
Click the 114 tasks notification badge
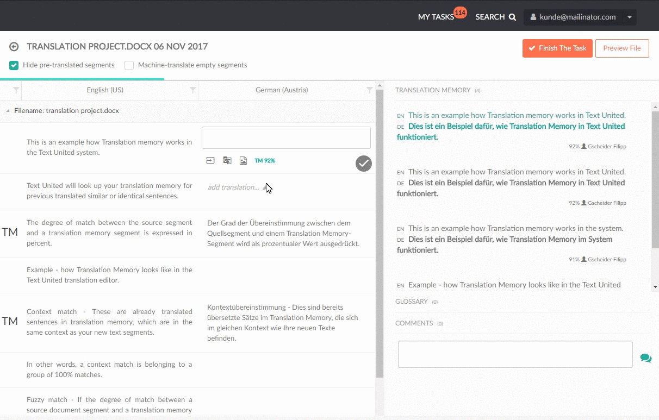click(x=460, y=12)
